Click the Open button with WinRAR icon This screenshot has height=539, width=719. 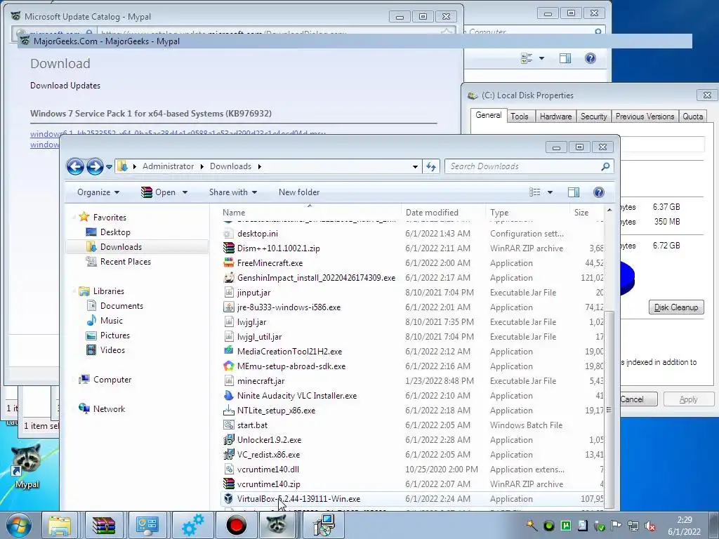tap(158, 192)
